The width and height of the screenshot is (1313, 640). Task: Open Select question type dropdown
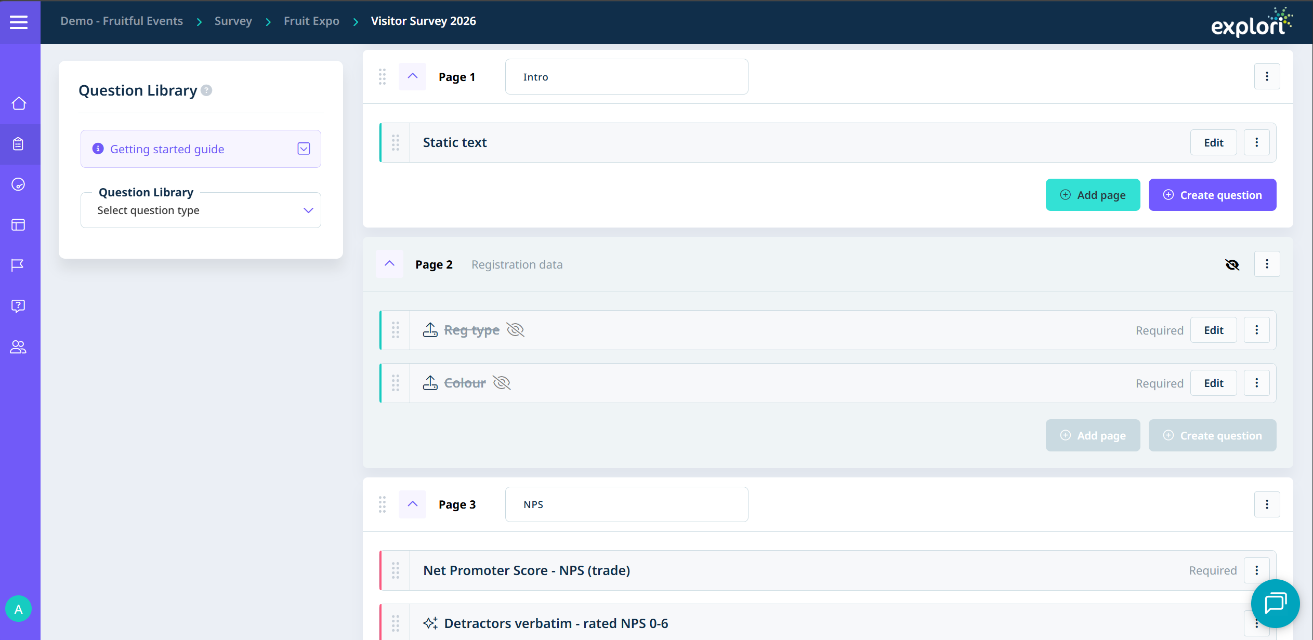[201, 210]
